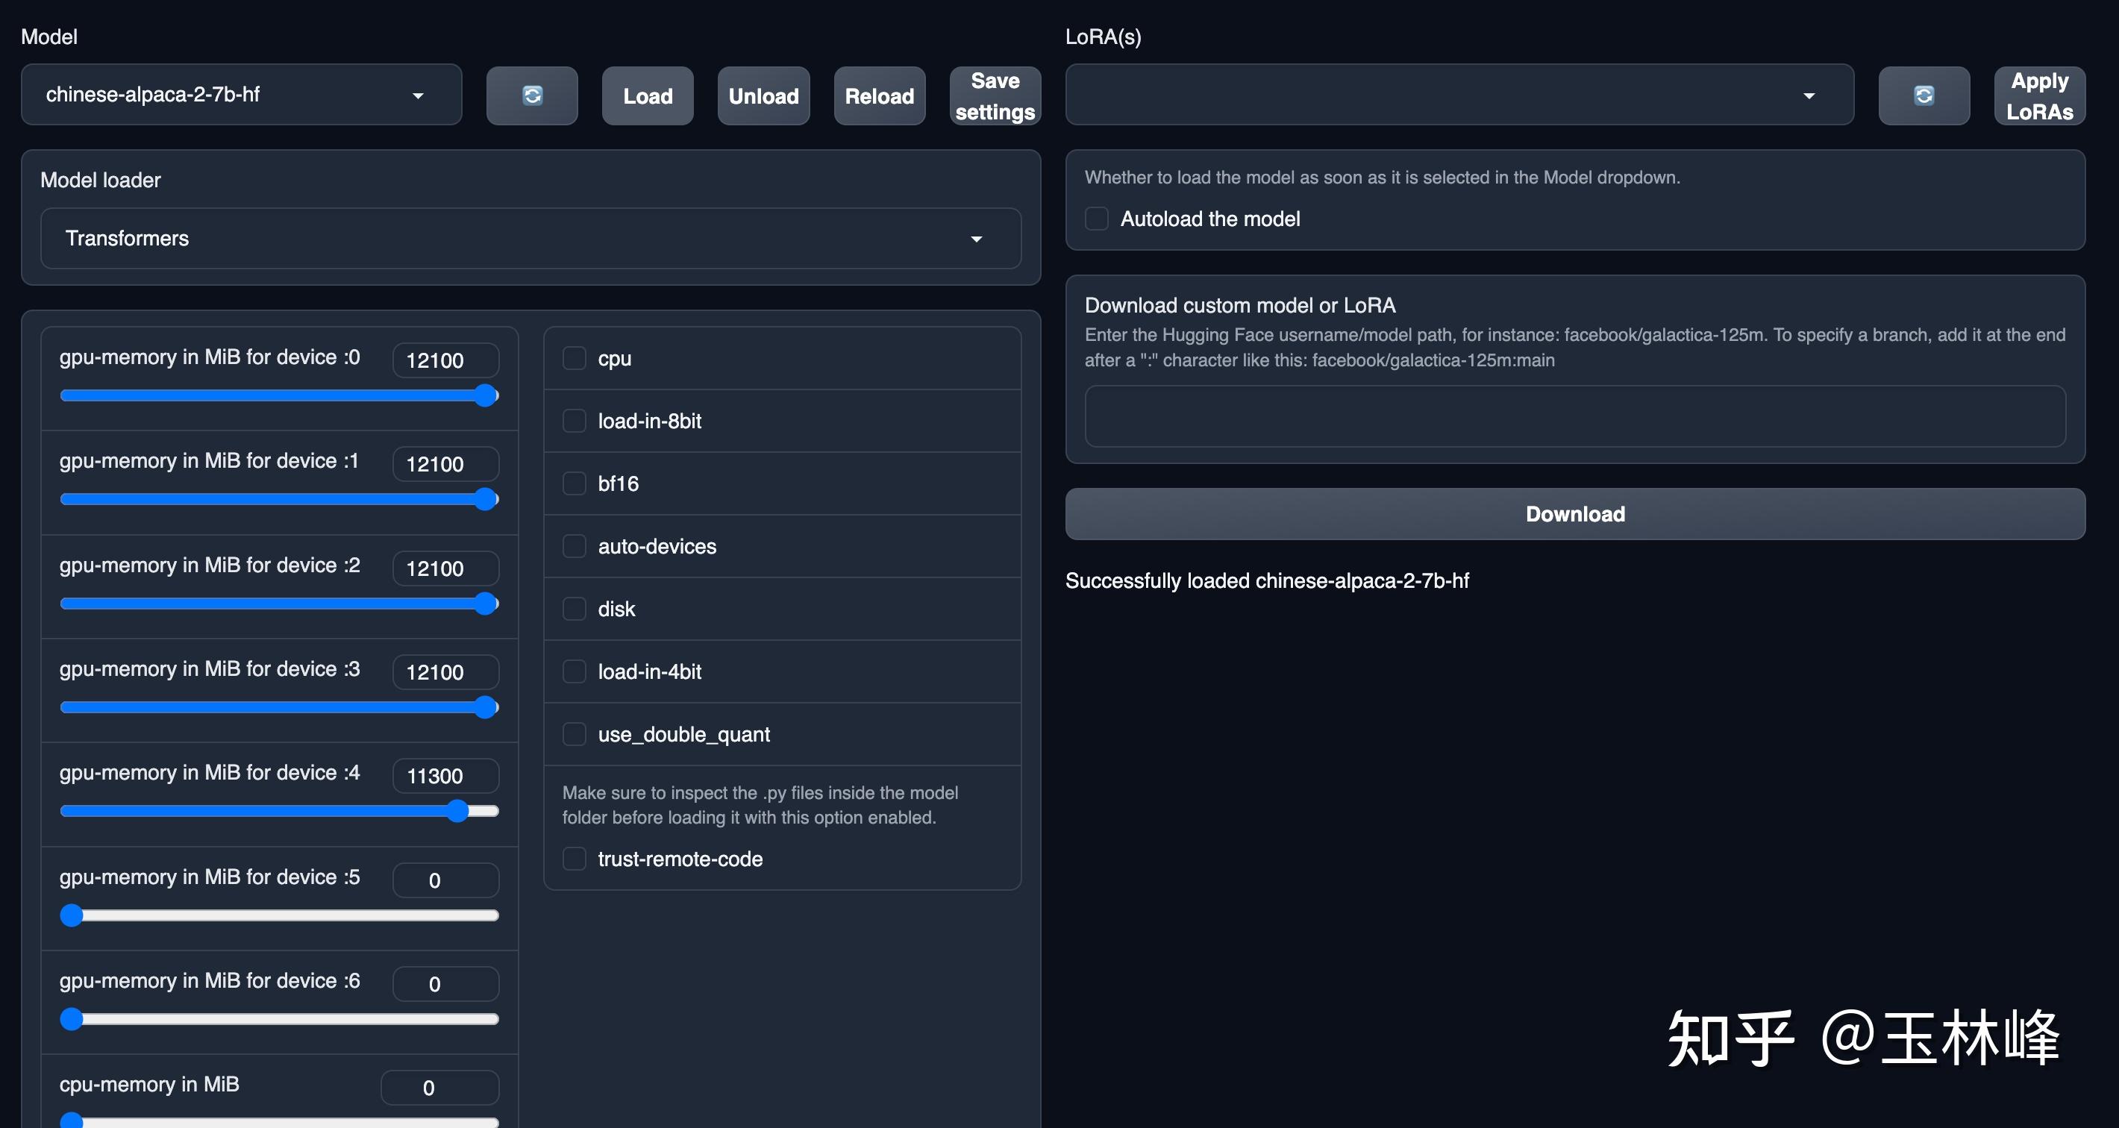Check Autoload the model option
This screenshot has width=2119, height=1128.
pos(1097,219)
